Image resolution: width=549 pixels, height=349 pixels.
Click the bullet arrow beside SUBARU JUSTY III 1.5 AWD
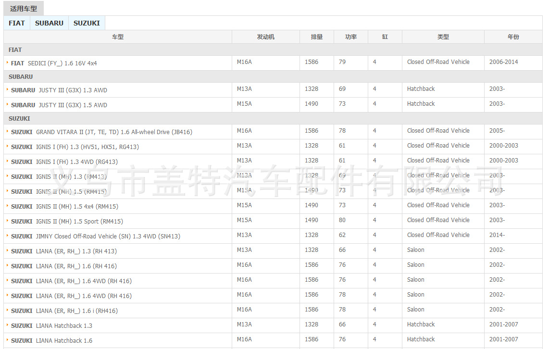point(7,104)
